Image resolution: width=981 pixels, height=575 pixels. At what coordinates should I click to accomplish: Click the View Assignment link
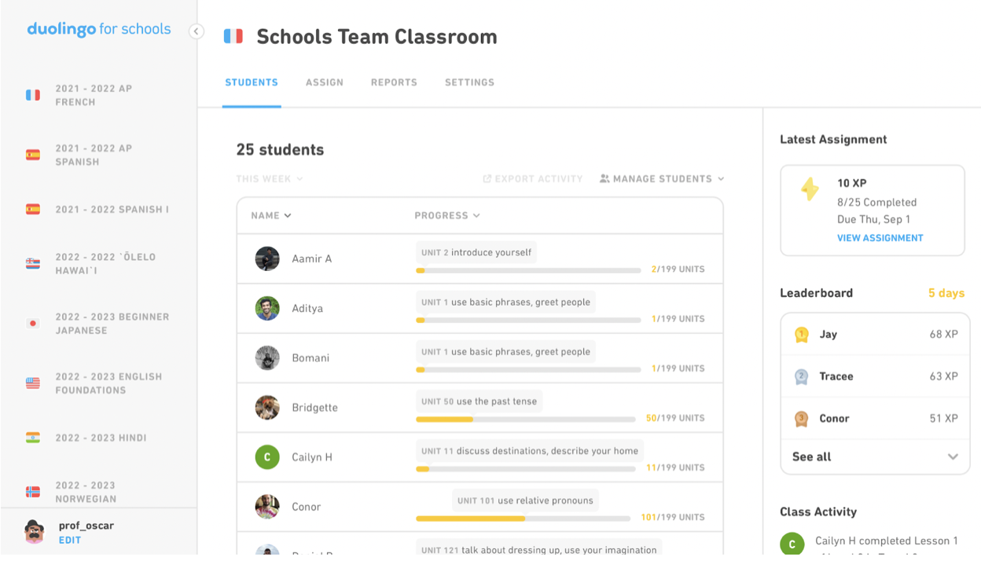click(x=880, y=238)
